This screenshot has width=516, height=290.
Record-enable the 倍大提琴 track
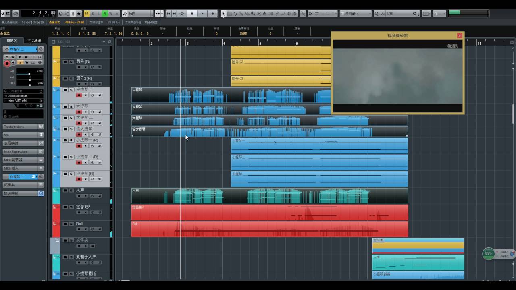coord(79,135)
